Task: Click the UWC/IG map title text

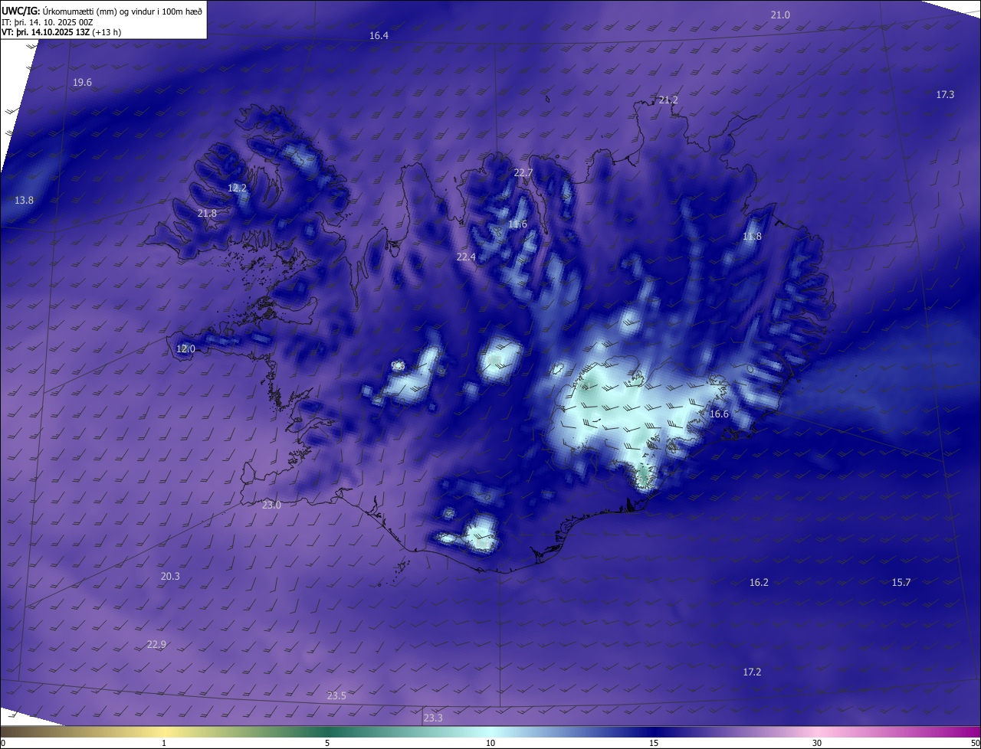Action: (x=102, y=11)
